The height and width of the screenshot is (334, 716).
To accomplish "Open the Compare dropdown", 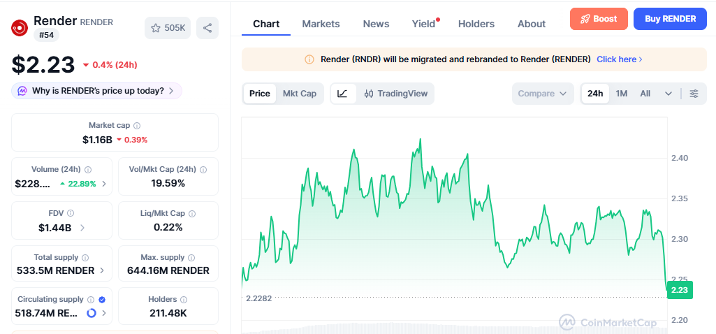I will click(x=543, y=94).
